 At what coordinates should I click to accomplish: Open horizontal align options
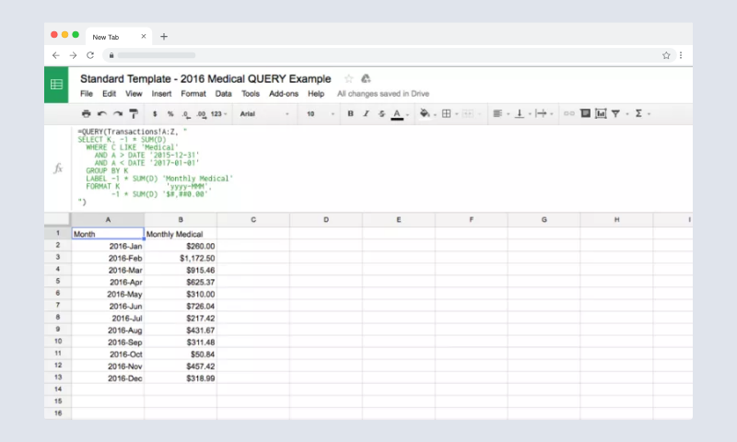[x=497, y=113]
